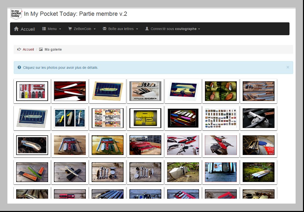Click the Ma galerie breadcrumb text

pos(53,49)
